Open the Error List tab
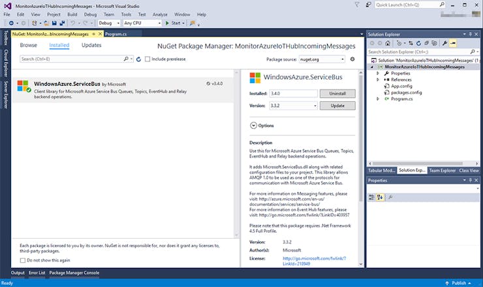 coord(37,273)
